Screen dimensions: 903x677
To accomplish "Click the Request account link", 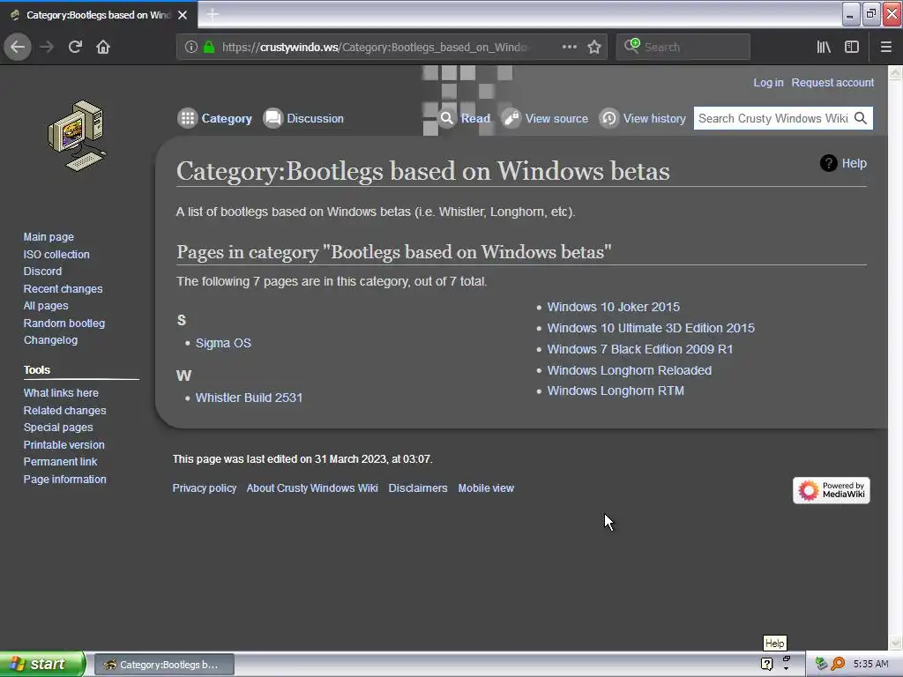I will point(832,82).
